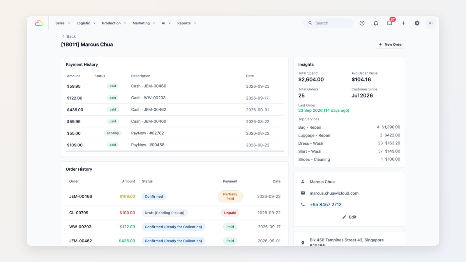
Task: Open order CL-00799 row
Action: point(175,213)
